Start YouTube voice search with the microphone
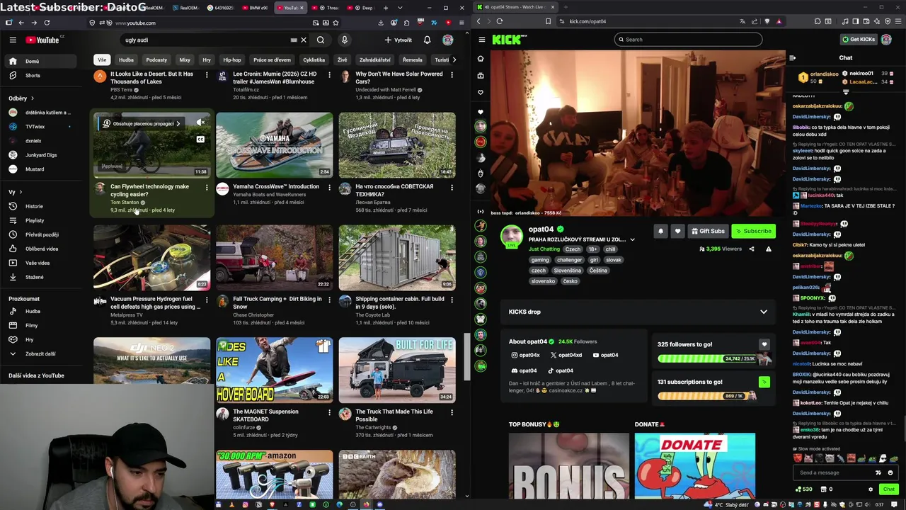The width and height of the screenshot is (906, 510). coord(345,40)
